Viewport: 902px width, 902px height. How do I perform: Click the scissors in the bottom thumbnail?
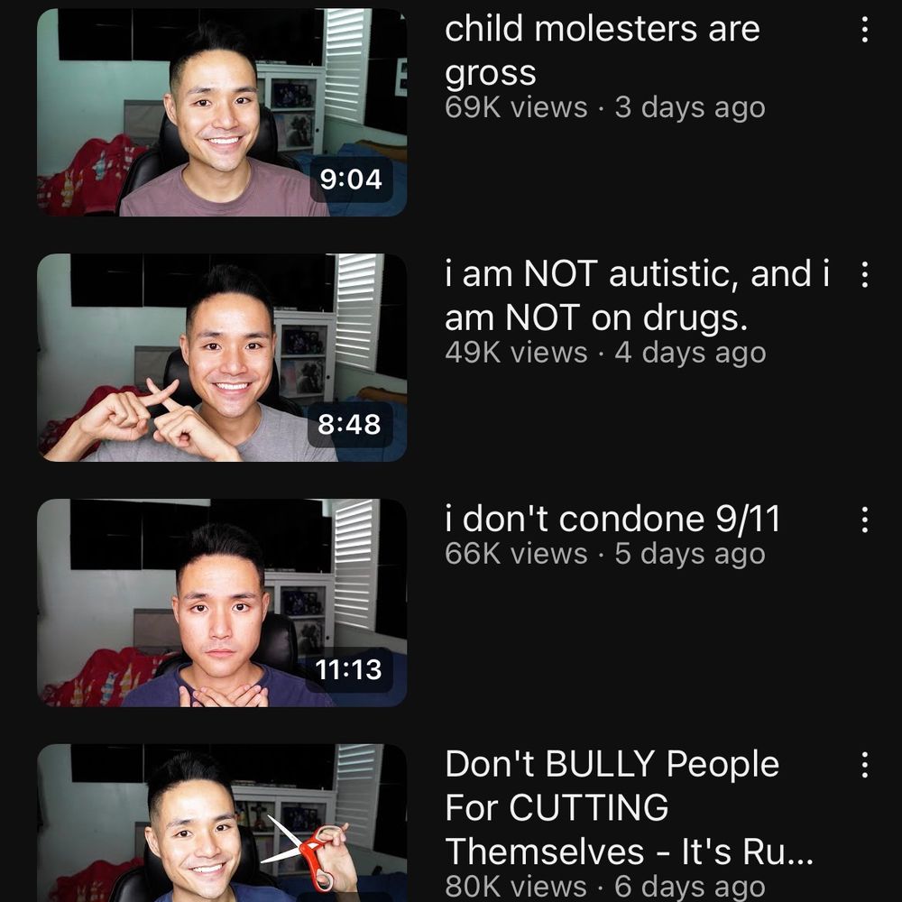(x=304, y=852)
